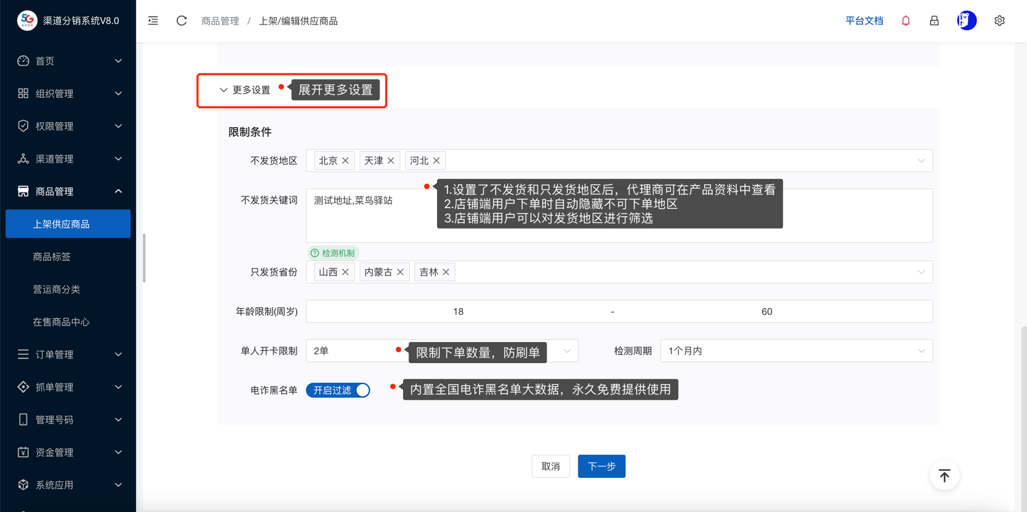The height and width of the screenshot is (512, 1027).
Task: Open the settings gear icon
Action: coord(999,21)
